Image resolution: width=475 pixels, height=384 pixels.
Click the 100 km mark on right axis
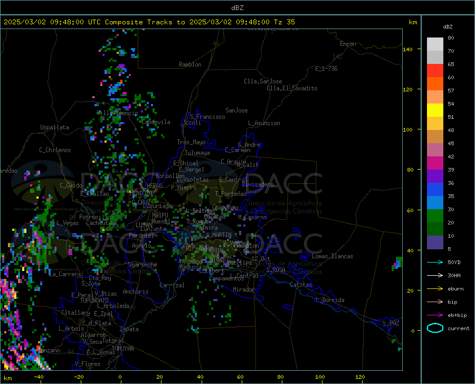pos(407,129)
